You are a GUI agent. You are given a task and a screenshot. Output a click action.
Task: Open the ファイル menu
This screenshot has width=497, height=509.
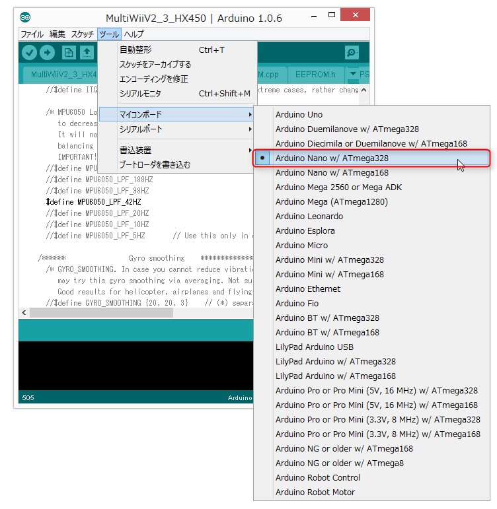(32, 34)
